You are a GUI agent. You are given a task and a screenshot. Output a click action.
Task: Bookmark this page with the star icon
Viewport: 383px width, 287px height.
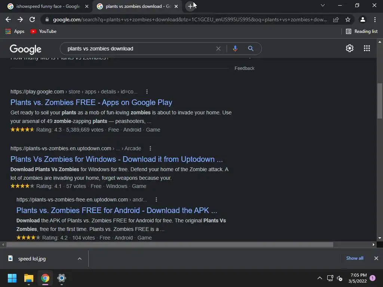point(348,19)
